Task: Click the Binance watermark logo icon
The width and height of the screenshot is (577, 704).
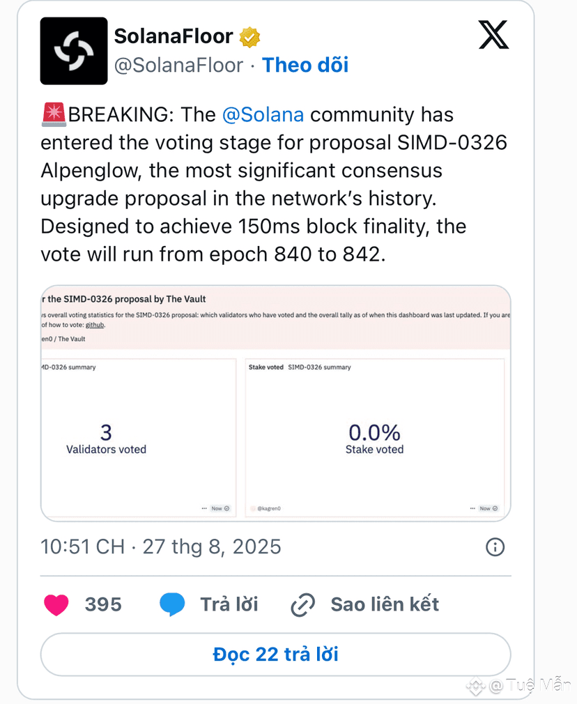Action: tap(475, 686)
